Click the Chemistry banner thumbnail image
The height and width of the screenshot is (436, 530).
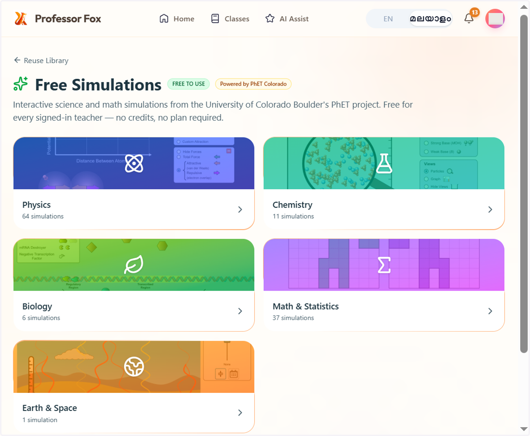384,163
